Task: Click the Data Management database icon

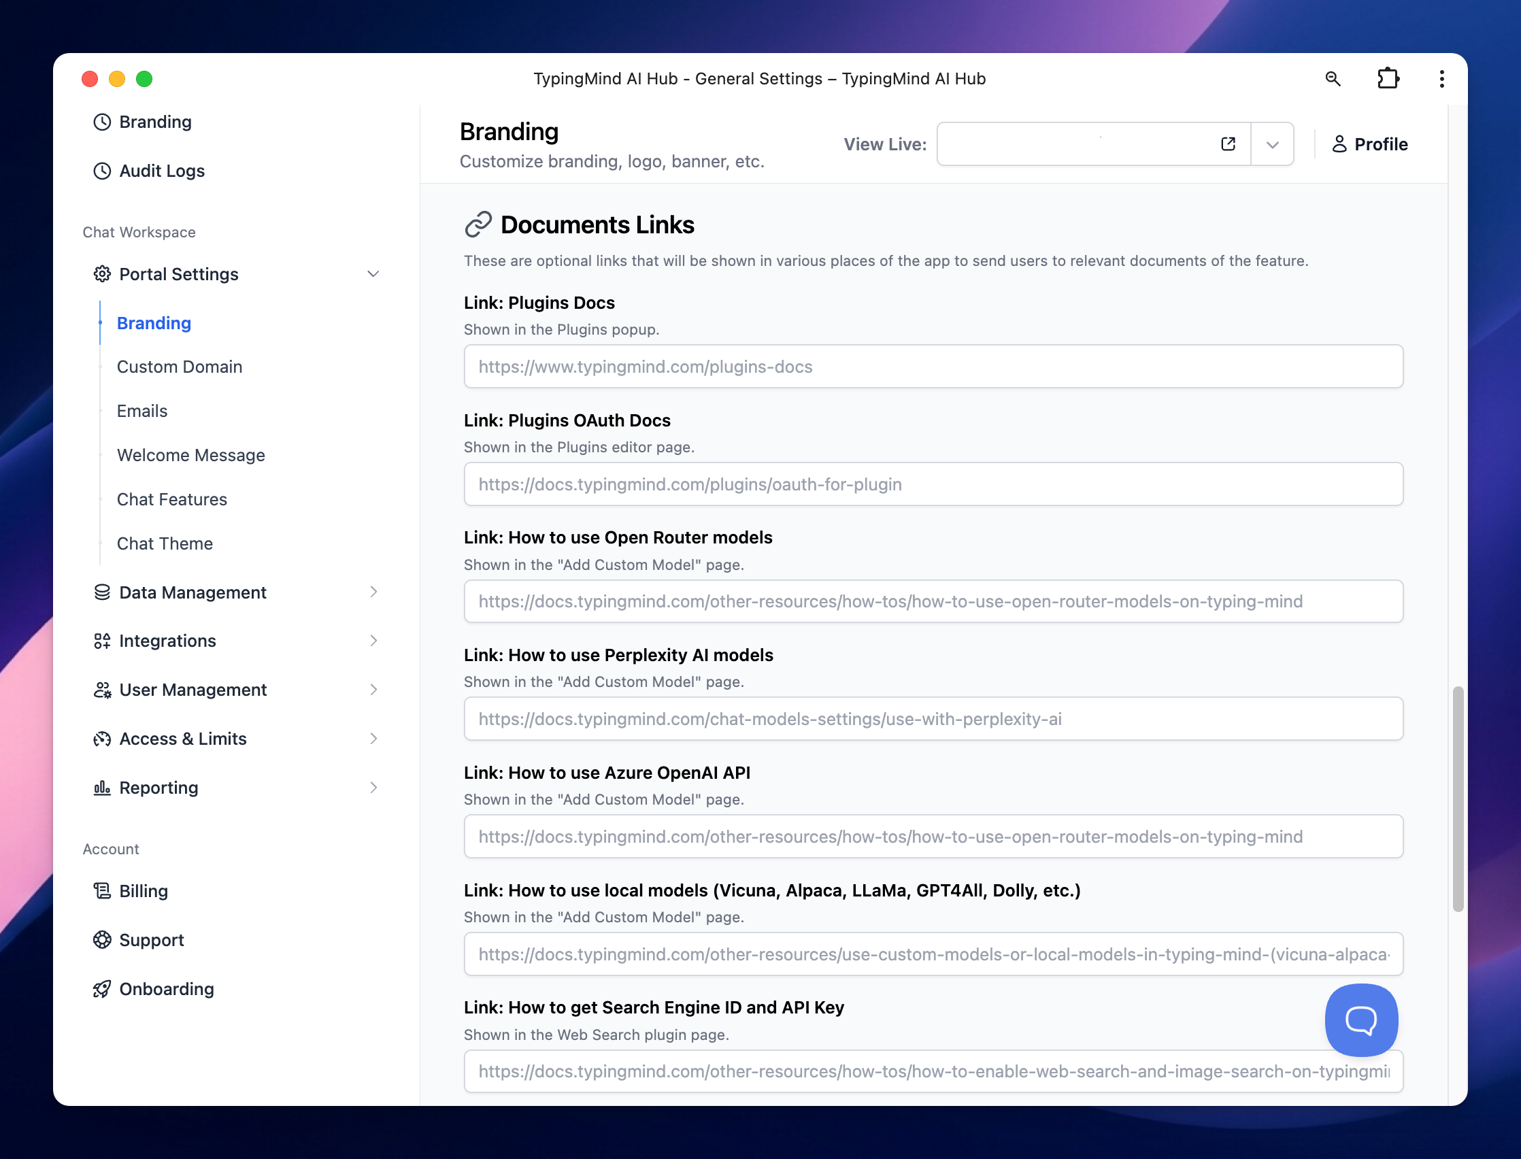Action: (x=102, y=592)
